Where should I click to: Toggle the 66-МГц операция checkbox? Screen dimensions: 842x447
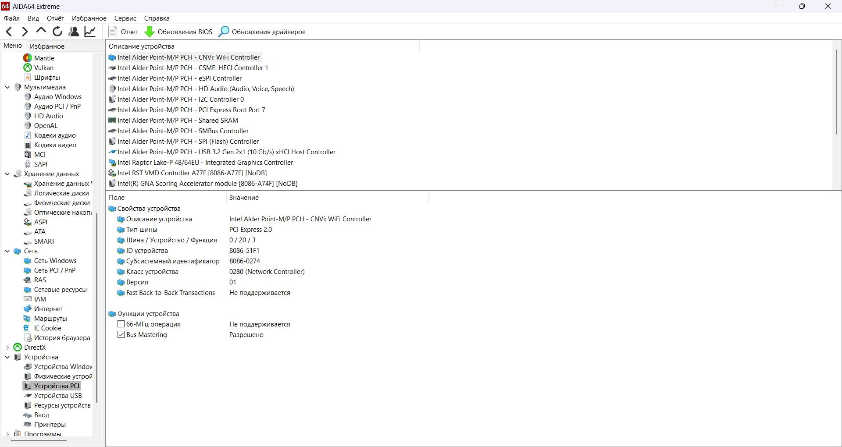pyautogui.click(x=121, y=324)
